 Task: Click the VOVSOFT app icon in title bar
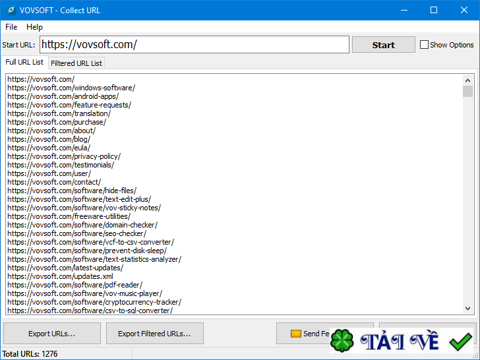(11, 10)
